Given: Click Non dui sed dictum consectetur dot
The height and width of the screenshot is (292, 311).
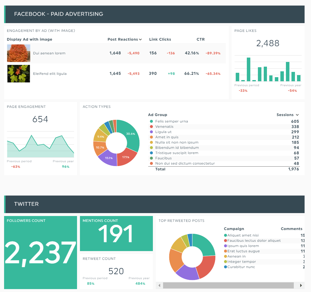Looking at the screenshot, I should [151, 163].
